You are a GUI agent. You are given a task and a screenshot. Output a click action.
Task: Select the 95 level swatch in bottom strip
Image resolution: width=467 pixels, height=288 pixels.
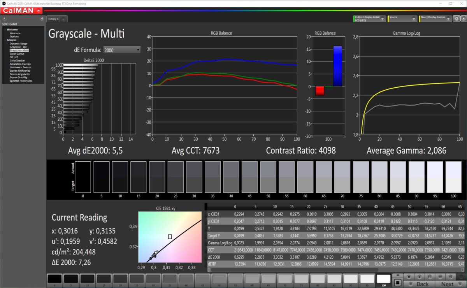(367, 281)
